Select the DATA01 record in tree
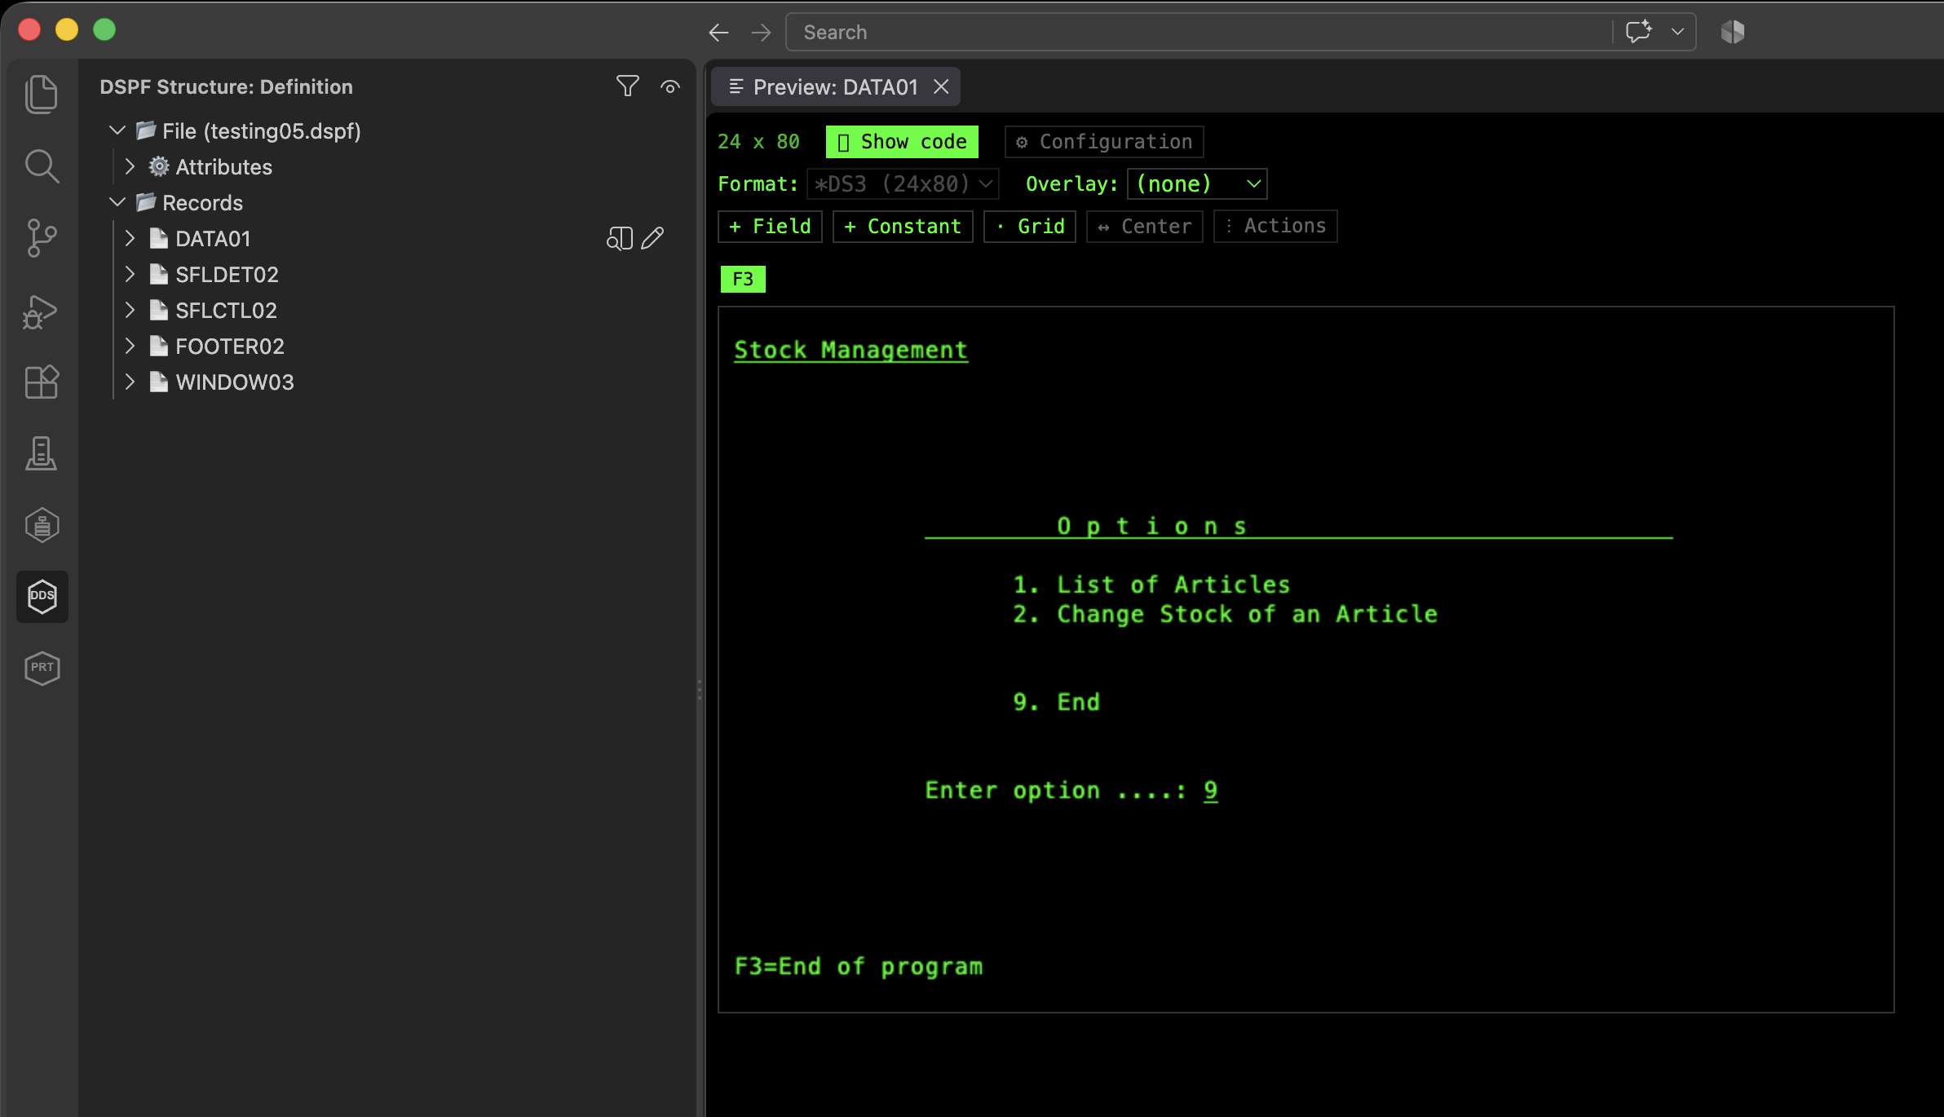 [214, 238]
